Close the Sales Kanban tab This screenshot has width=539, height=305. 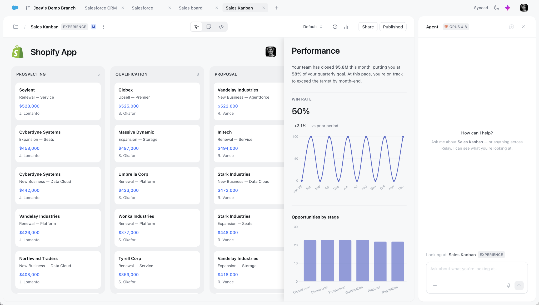pyautogui.click(x=263, y=8)
